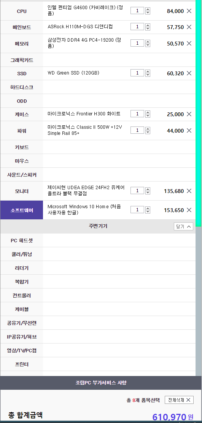
Task: Increase monitor quantity with up arrow
Action: tap(148, 189)
